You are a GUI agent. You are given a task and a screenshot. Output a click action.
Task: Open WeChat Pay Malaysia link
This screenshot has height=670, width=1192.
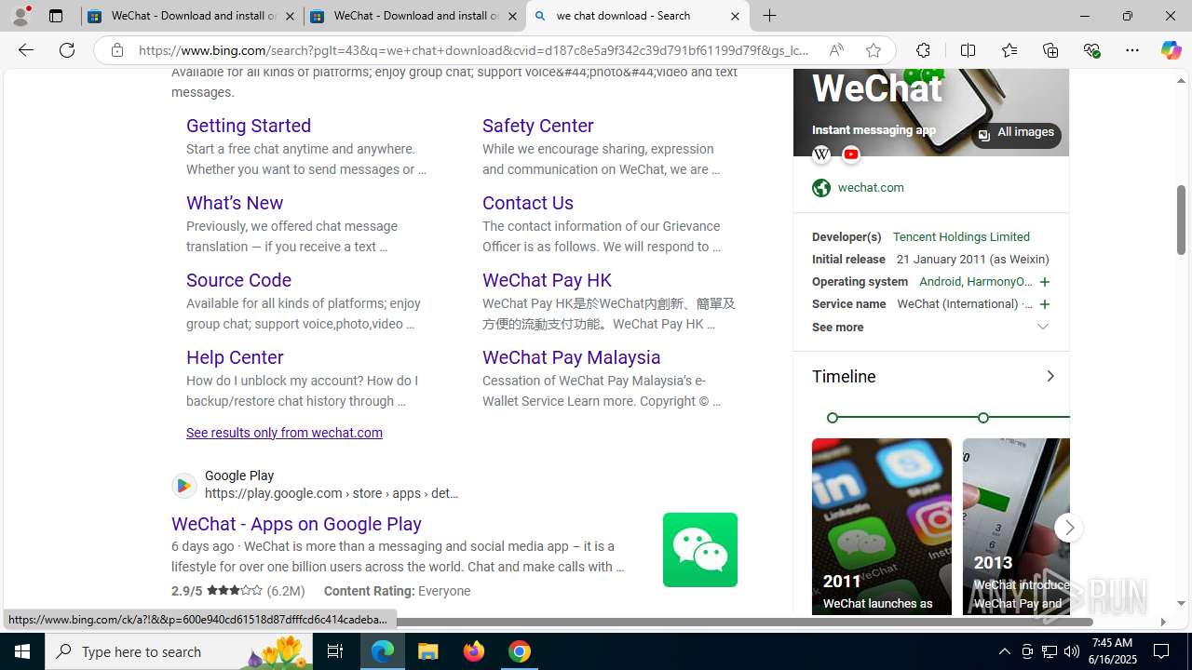[572, 357]
